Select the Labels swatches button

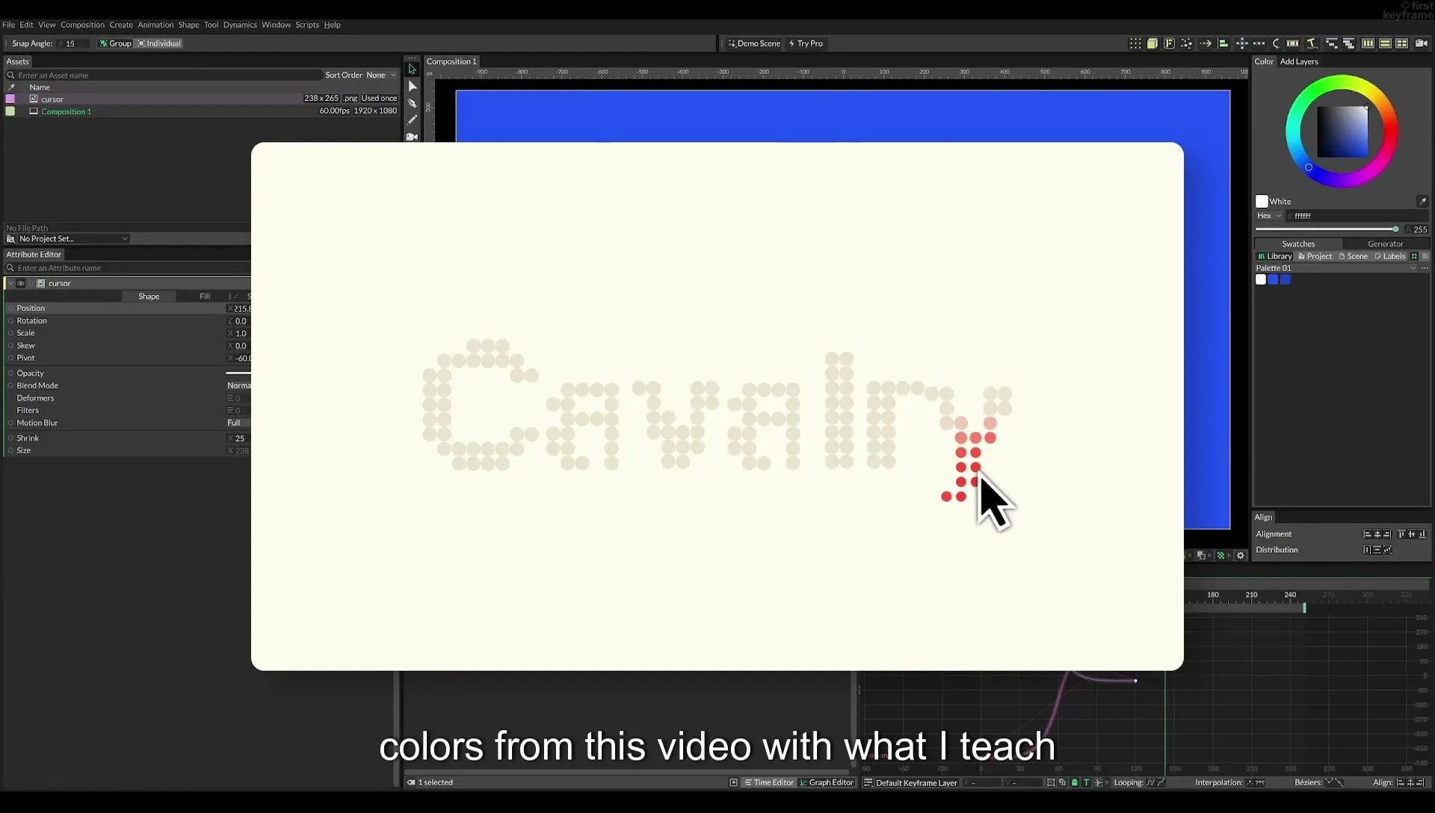click(x=1389, y=256)
